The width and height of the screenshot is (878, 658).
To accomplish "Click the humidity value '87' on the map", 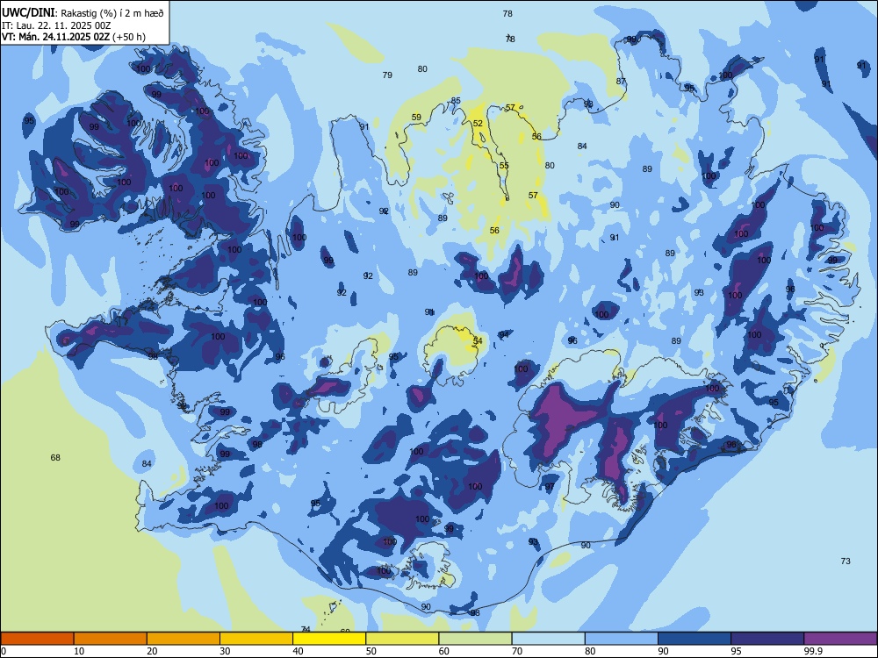I will click(x=621, y=81).
